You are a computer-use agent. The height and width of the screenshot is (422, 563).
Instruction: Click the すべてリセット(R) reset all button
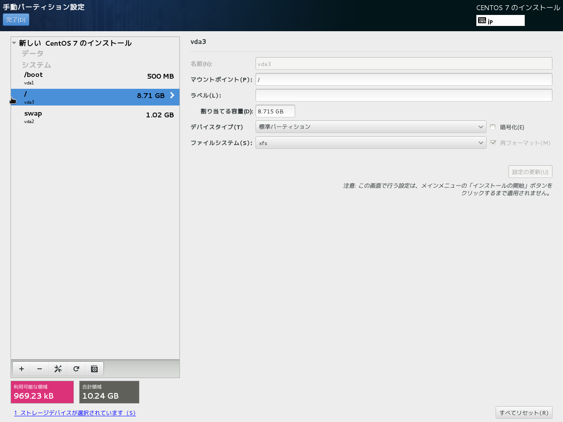[523, 413]
